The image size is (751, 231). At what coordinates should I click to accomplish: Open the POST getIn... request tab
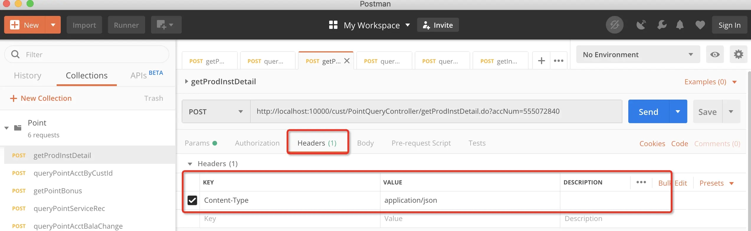500,61
